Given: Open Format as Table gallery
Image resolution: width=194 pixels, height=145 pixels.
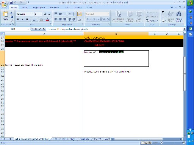Looking at the screenshot, I should tap(130, 16).
